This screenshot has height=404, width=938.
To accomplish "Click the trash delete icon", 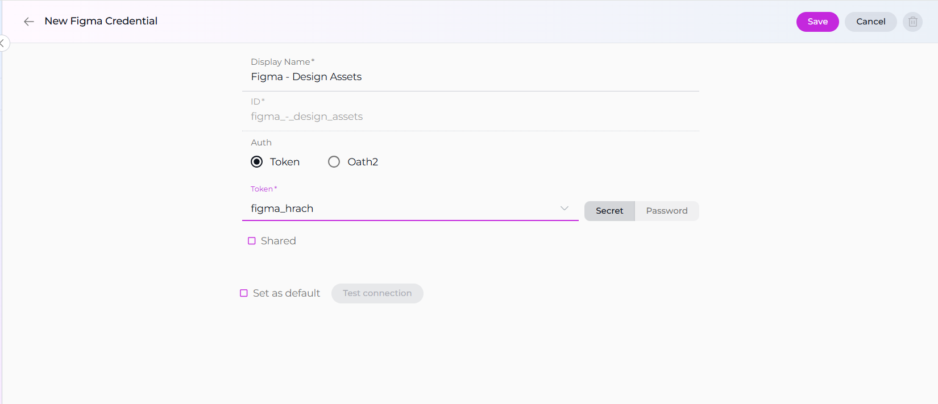I will coord(912,22).
